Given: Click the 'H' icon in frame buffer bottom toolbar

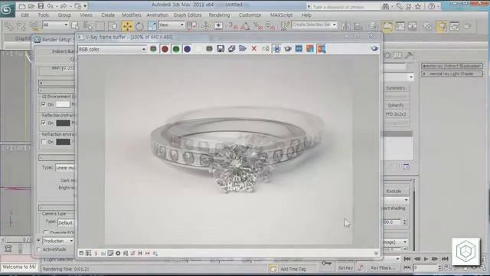Looking at the screenshot, I should pyautogui.click(x=140, y=253).
